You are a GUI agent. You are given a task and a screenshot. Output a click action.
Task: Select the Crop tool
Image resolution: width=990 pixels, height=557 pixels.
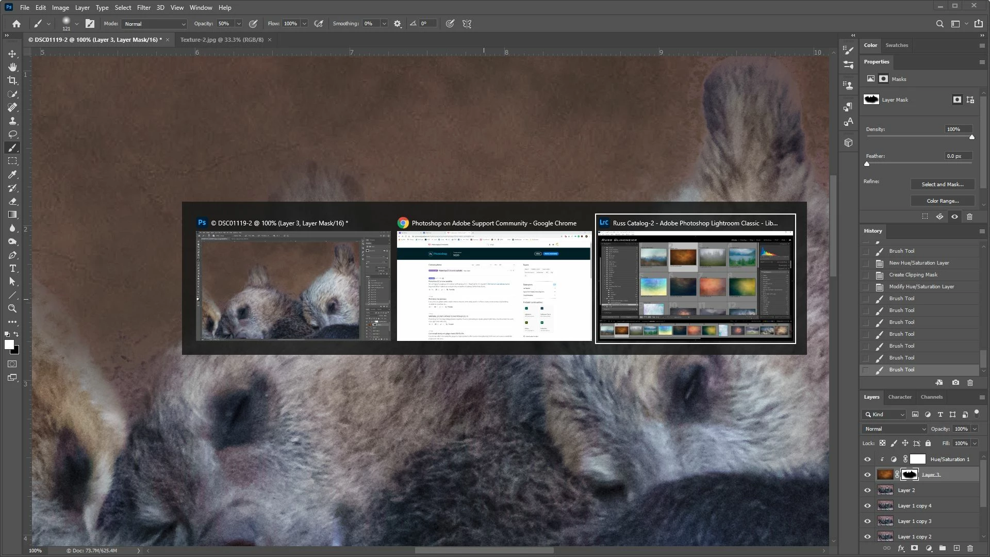(x=12, y=80)
